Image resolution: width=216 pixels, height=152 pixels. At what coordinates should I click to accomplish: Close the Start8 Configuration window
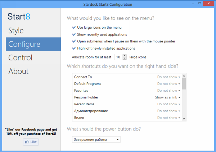point(208,4)
